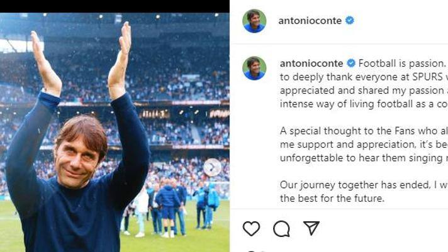Click the verified badge in the post header
448x252 pixels.
pyautogui.click(x=350, y=21)
